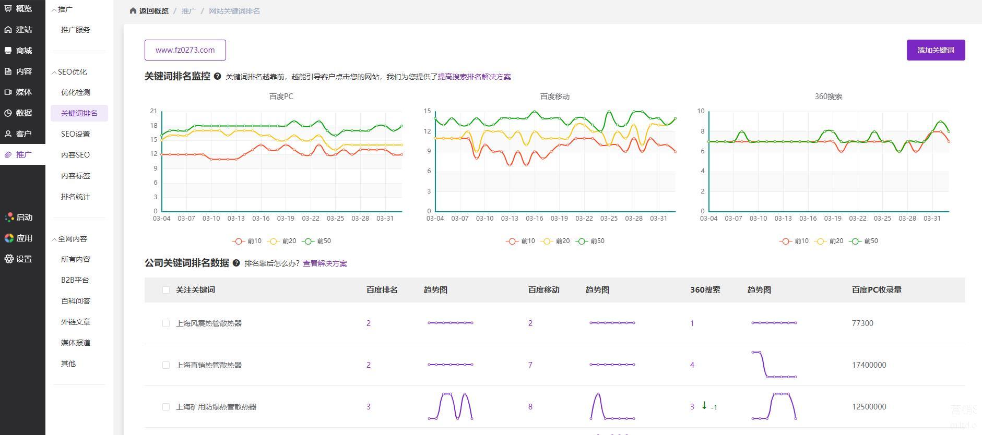Open the 优化检测 menu item

tap(76, 92)
